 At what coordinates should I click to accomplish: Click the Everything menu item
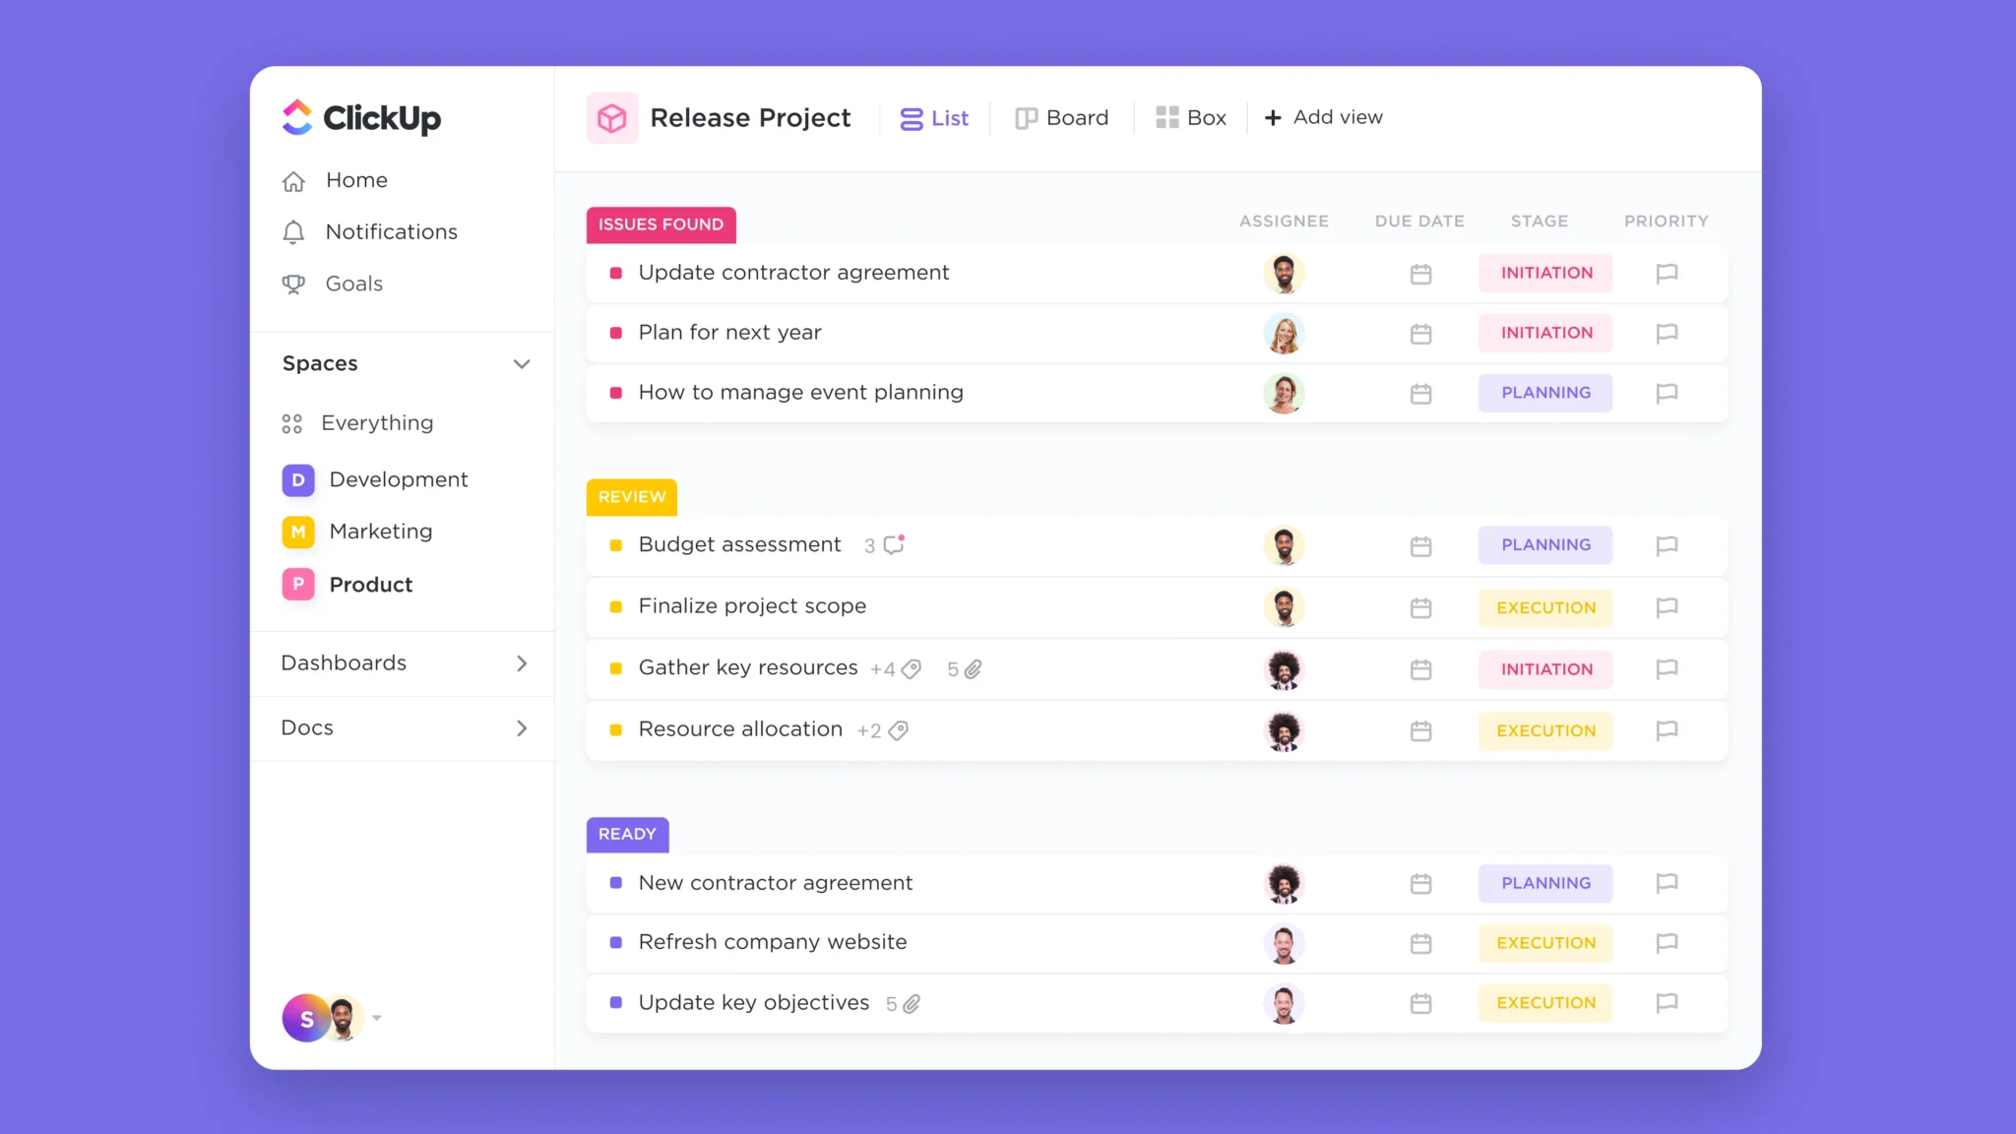click(x=377, y=422)
